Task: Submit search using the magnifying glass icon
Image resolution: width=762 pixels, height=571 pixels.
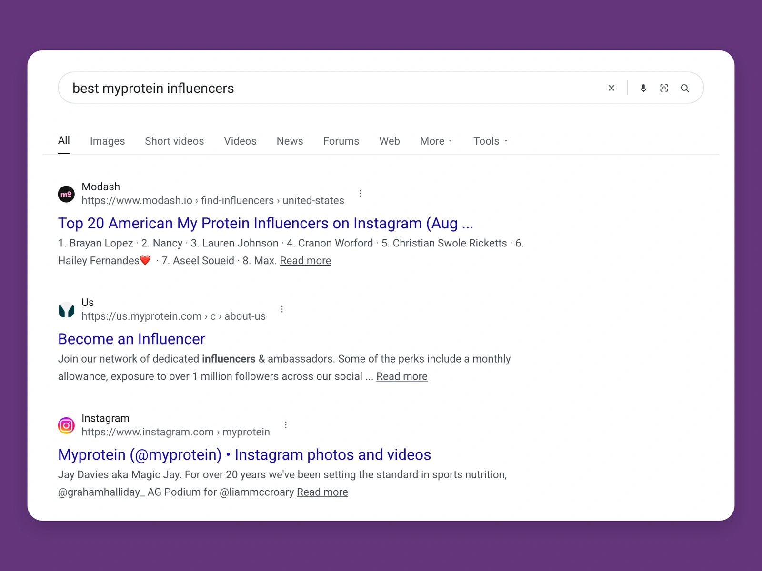Action: coord(685,88)
